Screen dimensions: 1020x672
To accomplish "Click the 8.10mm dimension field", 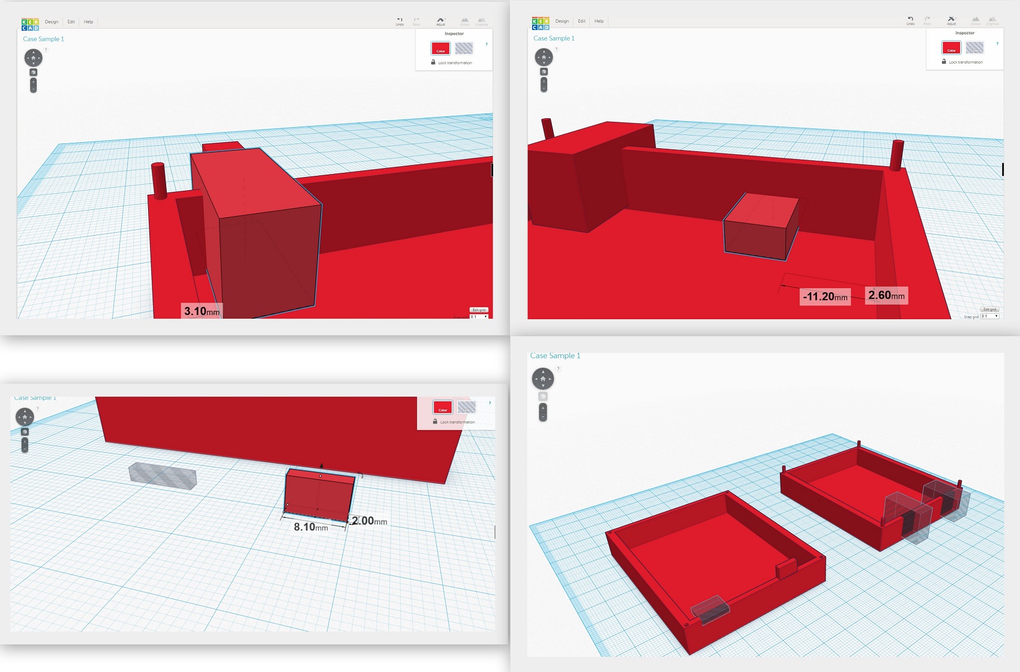I will 312,527.
